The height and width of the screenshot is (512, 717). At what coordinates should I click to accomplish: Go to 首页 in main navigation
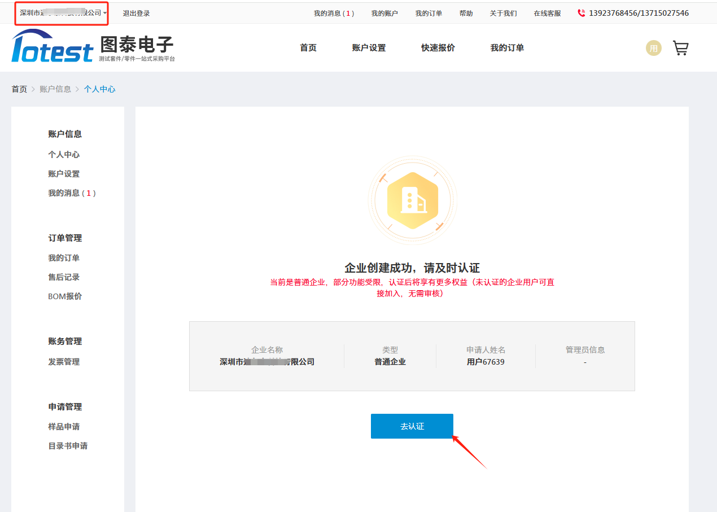coord(308,48)
